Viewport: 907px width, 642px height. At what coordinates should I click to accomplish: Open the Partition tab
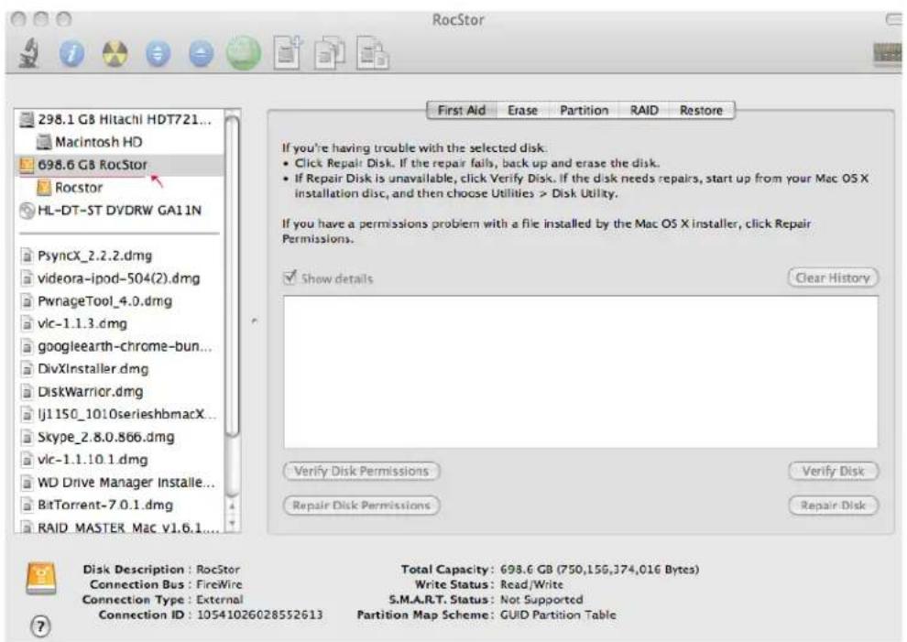pos(584,111)
